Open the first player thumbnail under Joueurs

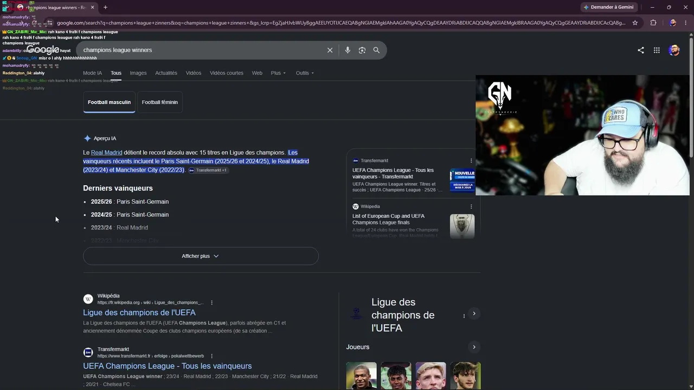tap(362, 376)
